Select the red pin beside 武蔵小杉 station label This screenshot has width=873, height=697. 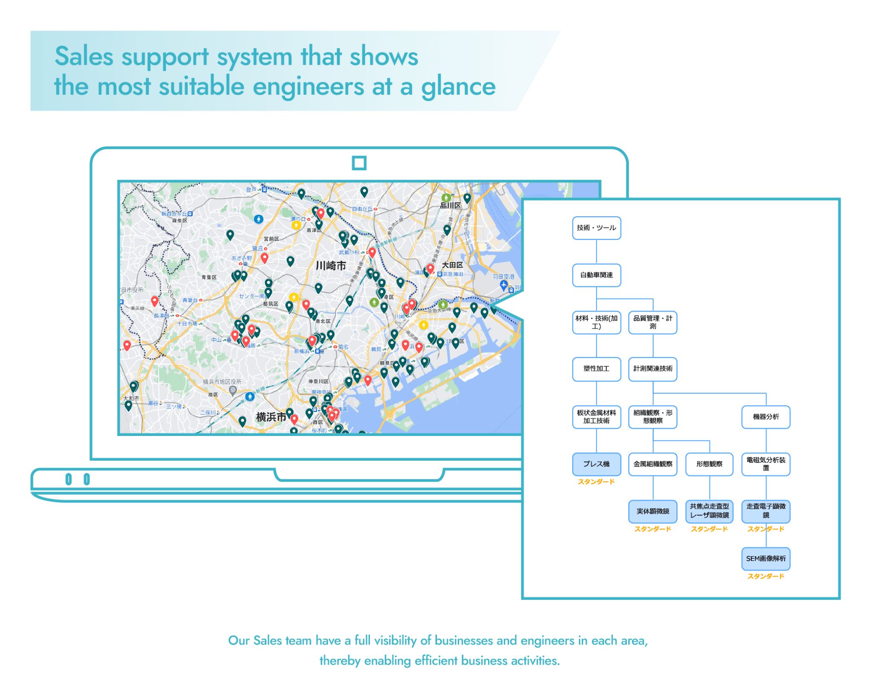click(372, 253)
